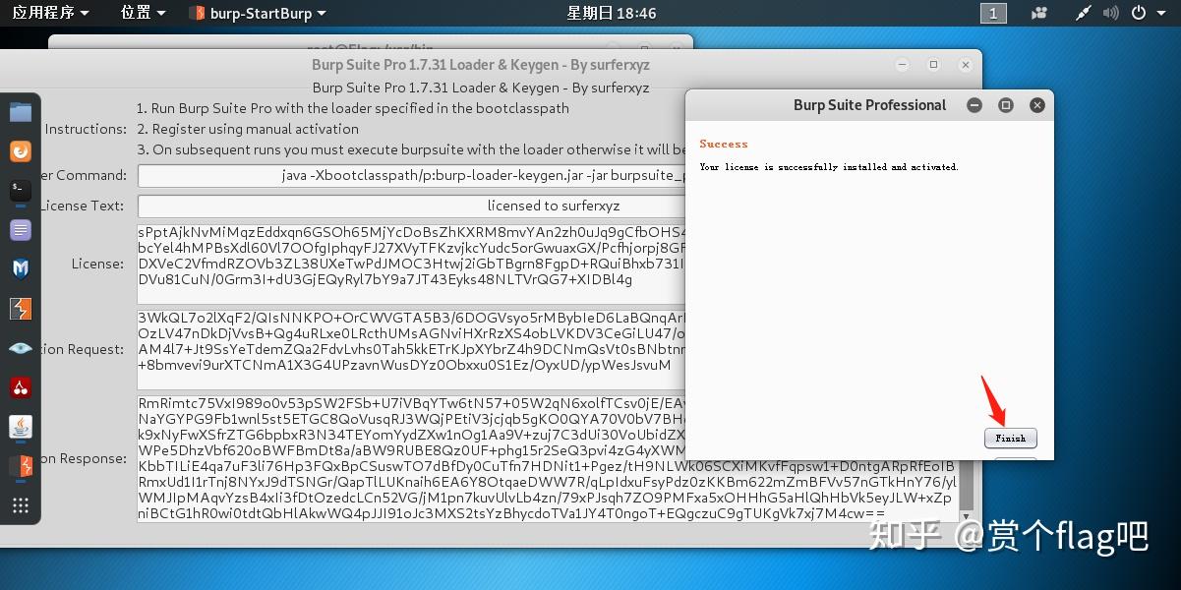Screen dimensions: 1181x590
Task: Open the burp-StartBurp app menu
Action: 258,13
